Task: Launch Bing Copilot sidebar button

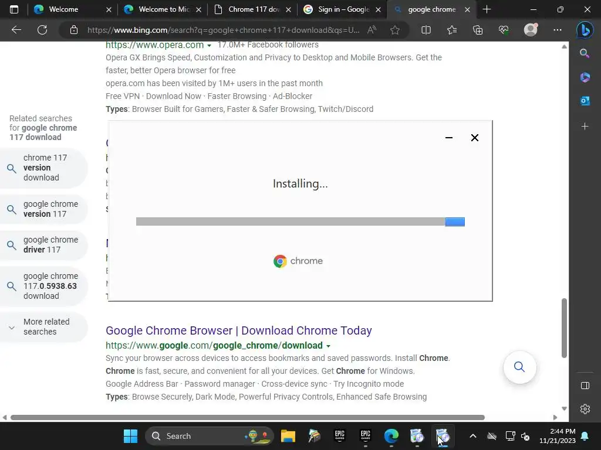Action: click(585, 30)
